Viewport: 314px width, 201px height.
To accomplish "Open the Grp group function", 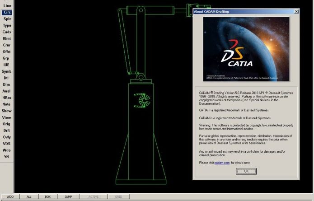I will click(7, 58).
